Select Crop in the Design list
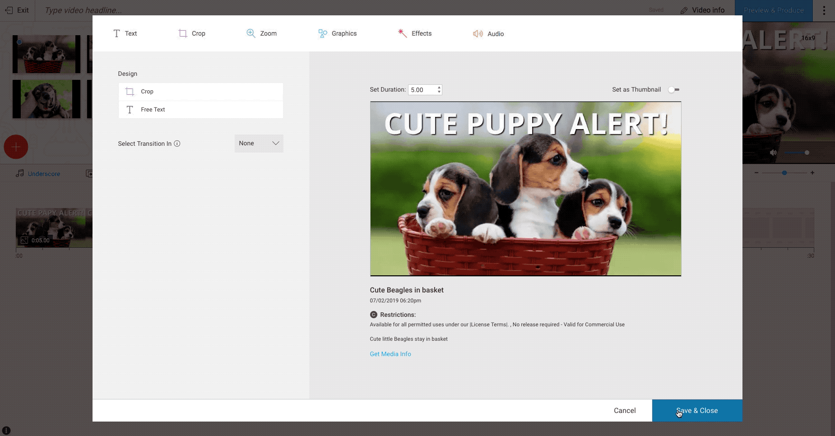 pyautogui.click(x=201, y=92)
